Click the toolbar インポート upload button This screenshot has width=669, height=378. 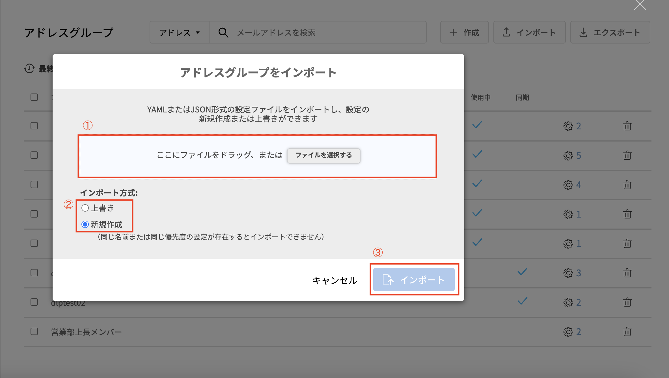pyautogui.click(x=529, y=32)
